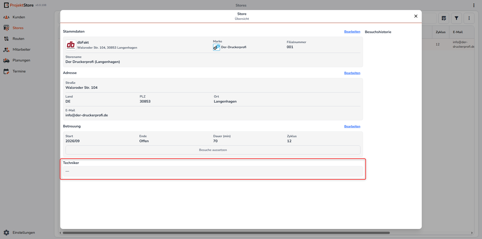Click the Stores sidebar icon
482x239 pixels.
[6, 28]
